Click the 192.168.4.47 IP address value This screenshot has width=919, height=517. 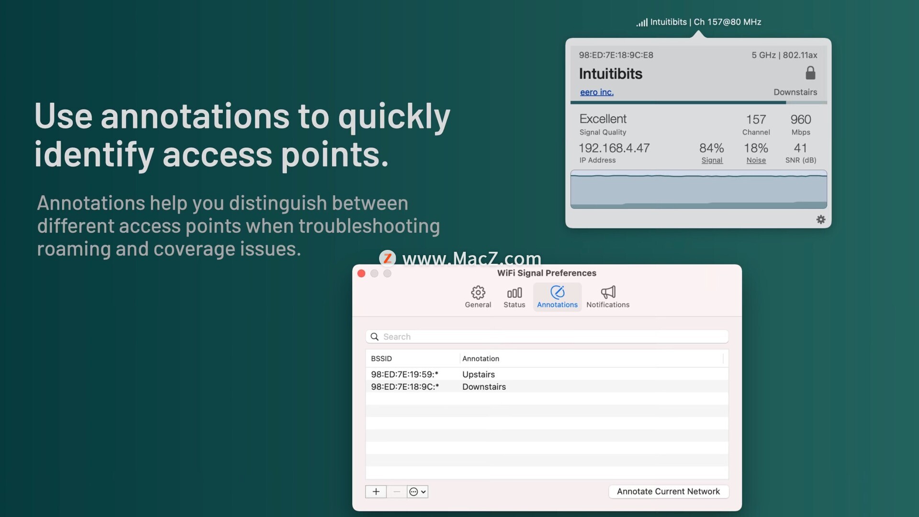(614, 148)
